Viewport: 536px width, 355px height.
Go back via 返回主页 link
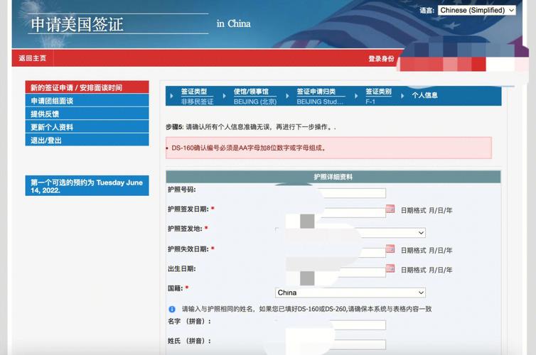[x=33, y=58]
